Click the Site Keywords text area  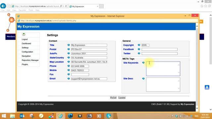click(x=163, y=69)
